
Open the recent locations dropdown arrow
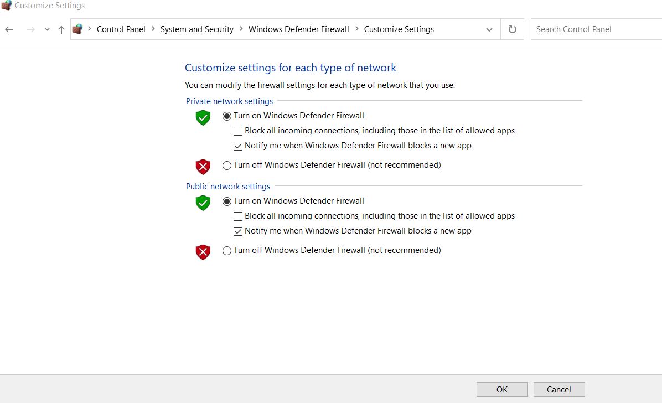(47, 29)
